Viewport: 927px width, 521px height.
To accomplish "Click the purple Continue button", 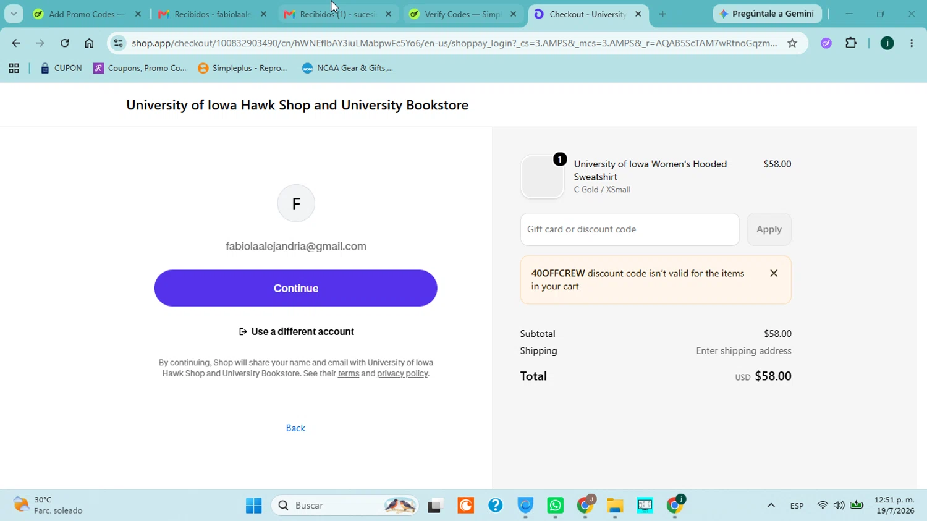I will [x=296, y=288].
